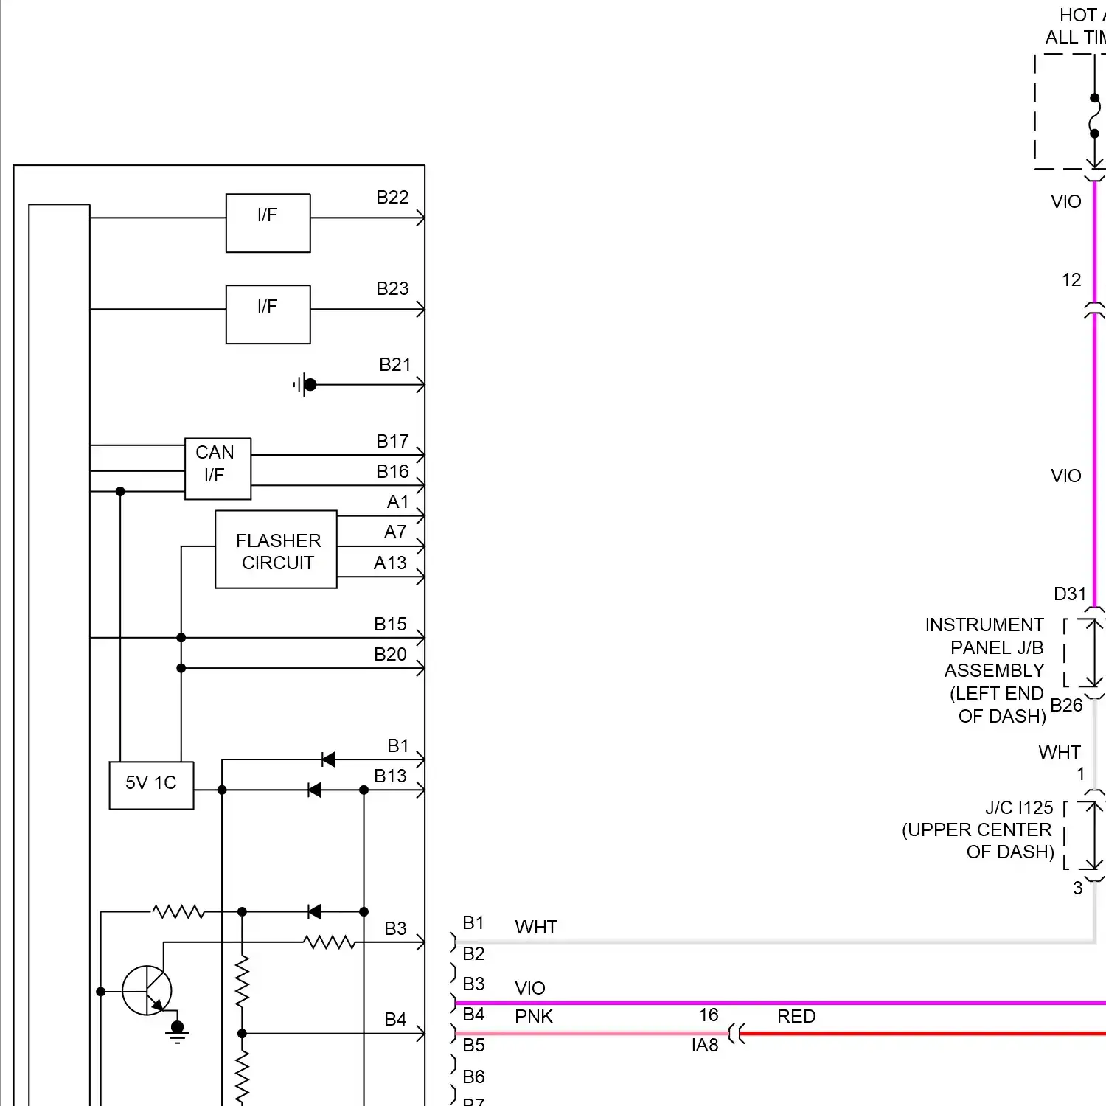Image resolution: width=1106 pixels, height=1106 pixels.
Task: Click the pin label B13
Action: (390, 776)
